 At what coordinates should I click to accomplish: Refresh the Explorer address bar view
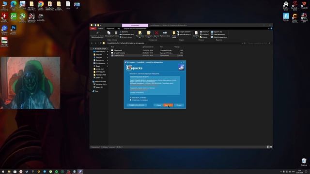point(245,43)
